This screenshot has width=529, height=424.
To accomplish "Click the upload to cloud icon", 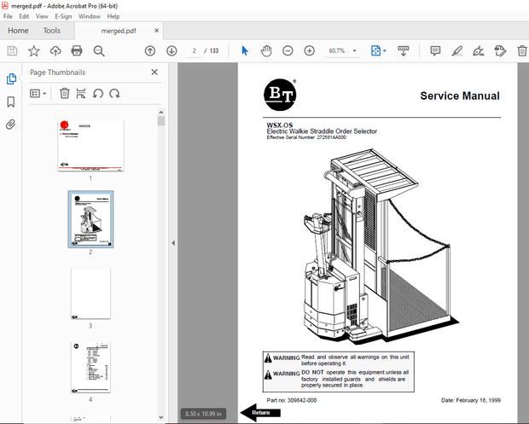I will coord(55,51).
